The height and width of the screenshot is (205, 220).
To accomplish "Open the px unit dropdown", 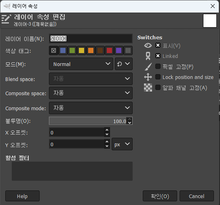I will tap(122, 144).
